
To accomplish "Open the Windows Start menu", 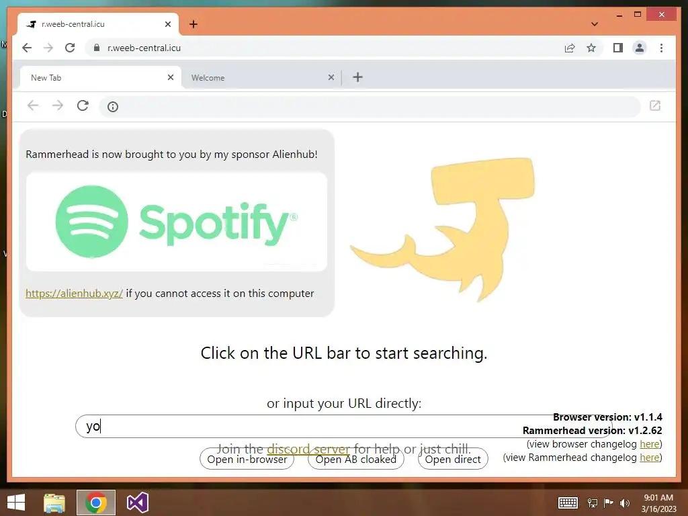I will (16, 503).
